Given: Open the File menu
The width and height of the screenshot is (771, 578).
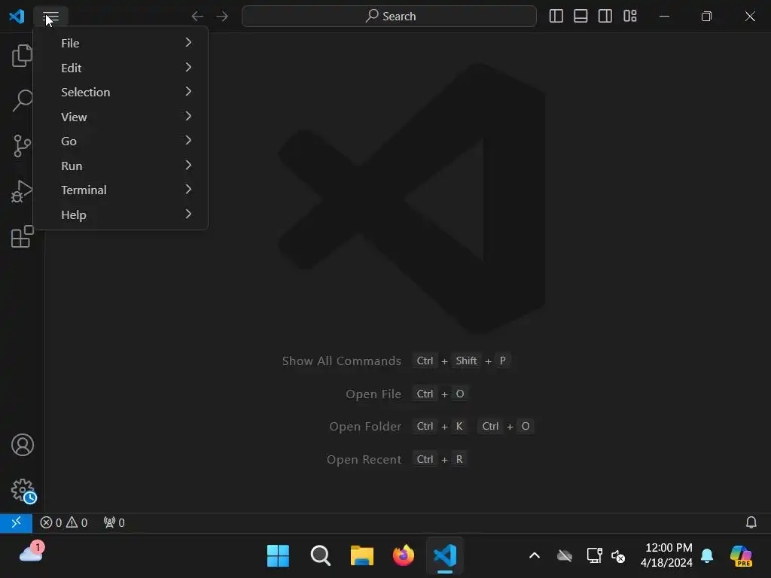Looking at the screenshot, I should [120, 43].
